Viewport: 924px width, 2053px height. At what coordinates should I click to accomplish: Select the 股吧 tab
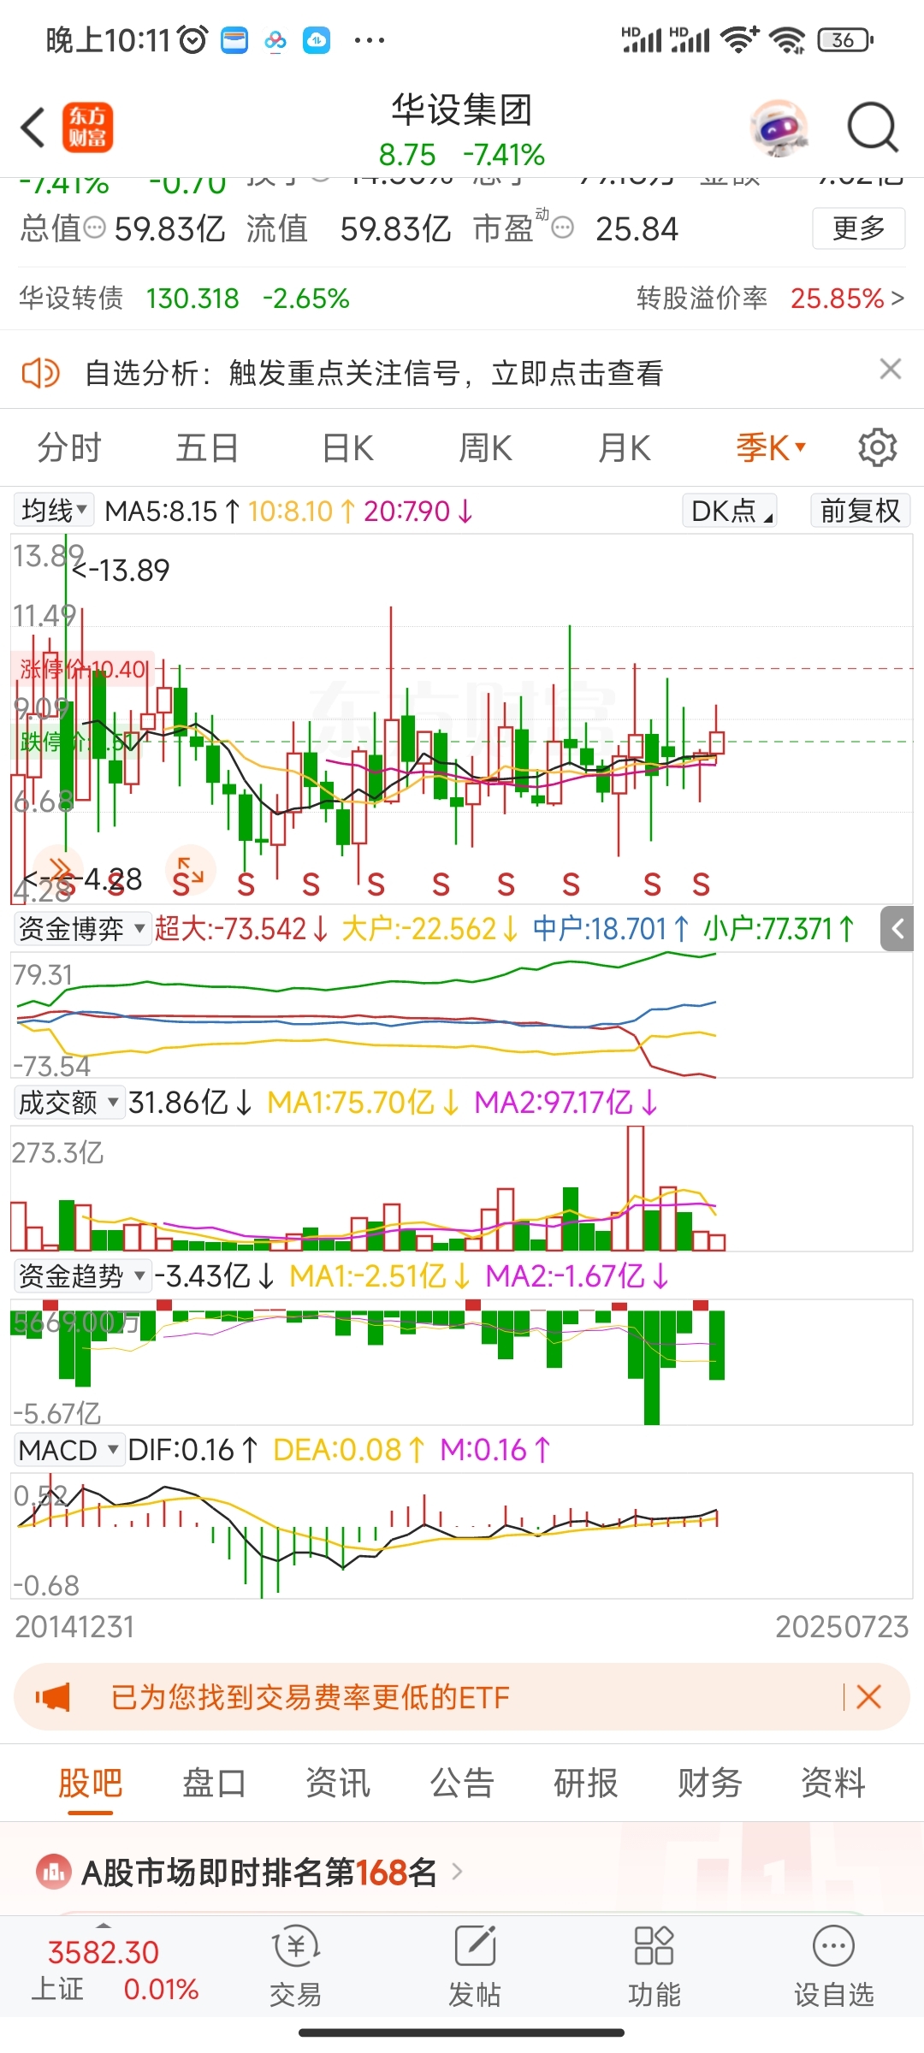pos(90,1784)
